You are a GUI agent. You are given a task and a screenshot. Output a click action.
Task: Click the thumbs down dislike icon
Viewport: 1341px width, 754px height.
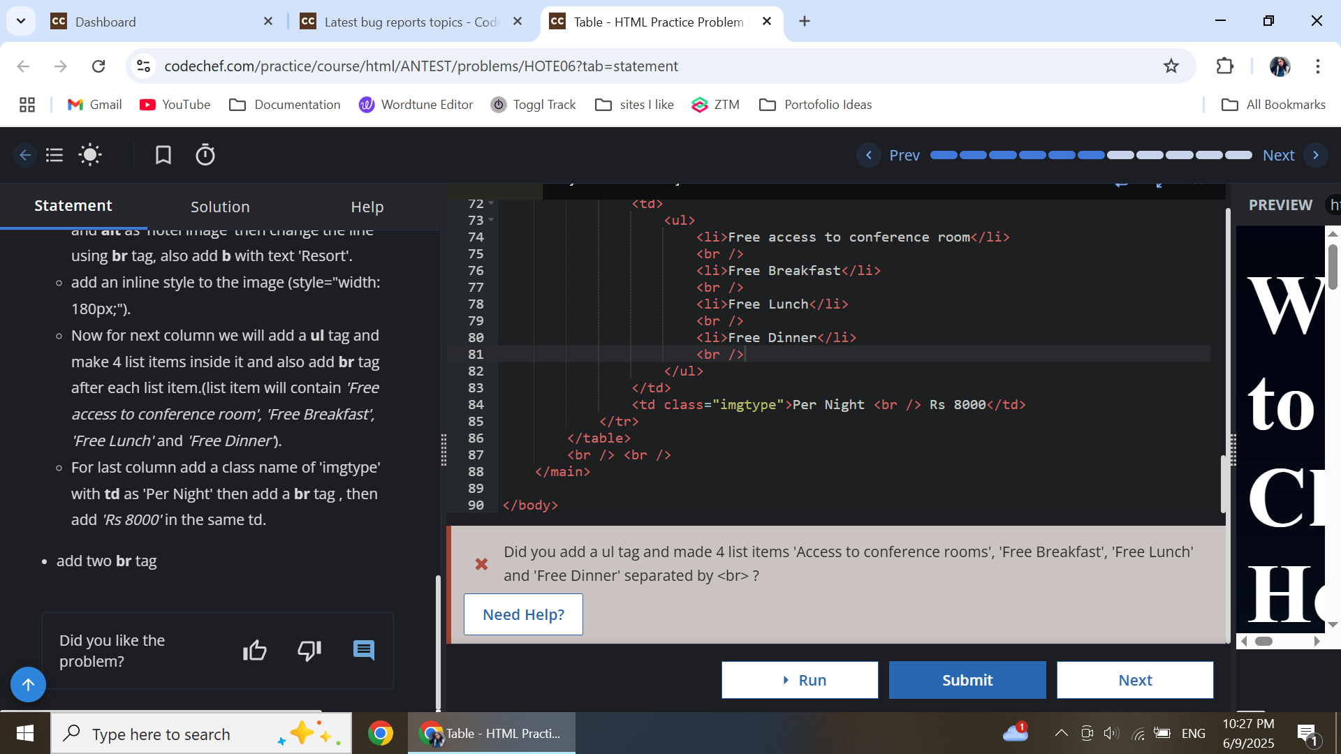coord(309,651)
